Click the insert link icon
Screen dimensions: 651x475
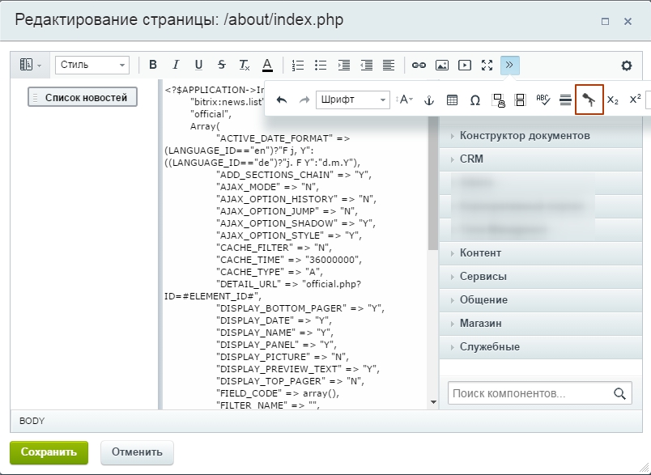click(x=419, y=66)
